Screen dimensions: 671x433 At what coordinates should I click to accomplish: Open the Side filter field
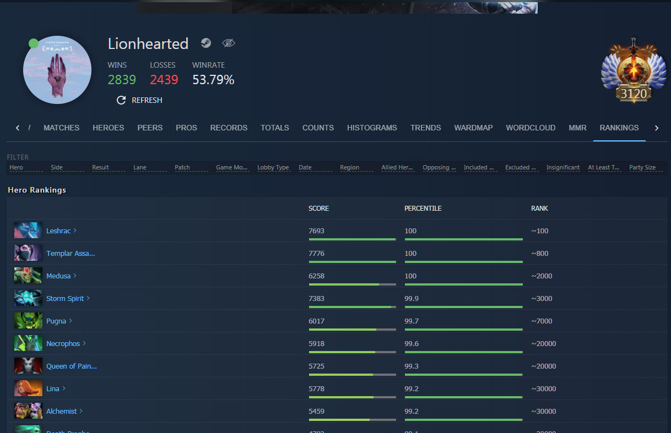pos(68,167)
